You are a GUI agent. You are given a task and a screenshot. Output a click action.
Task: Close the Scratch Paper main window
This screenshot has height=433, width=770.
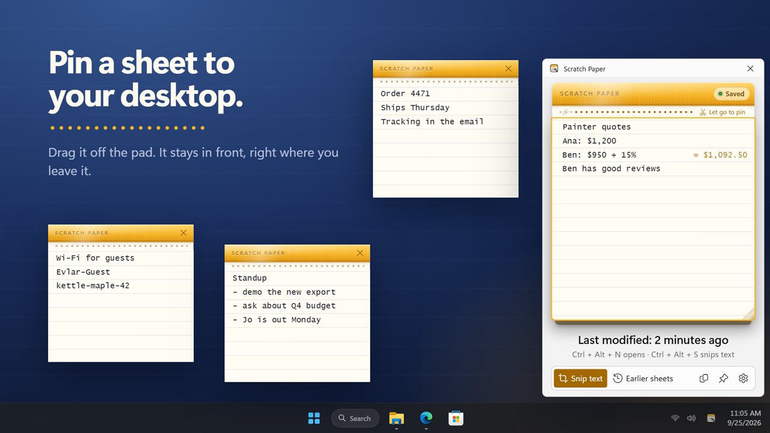click(x=750, y=69)
